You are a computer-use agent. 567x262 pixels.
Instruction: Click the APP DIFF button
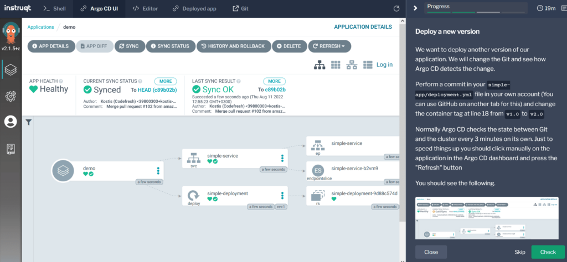[94, 46]
